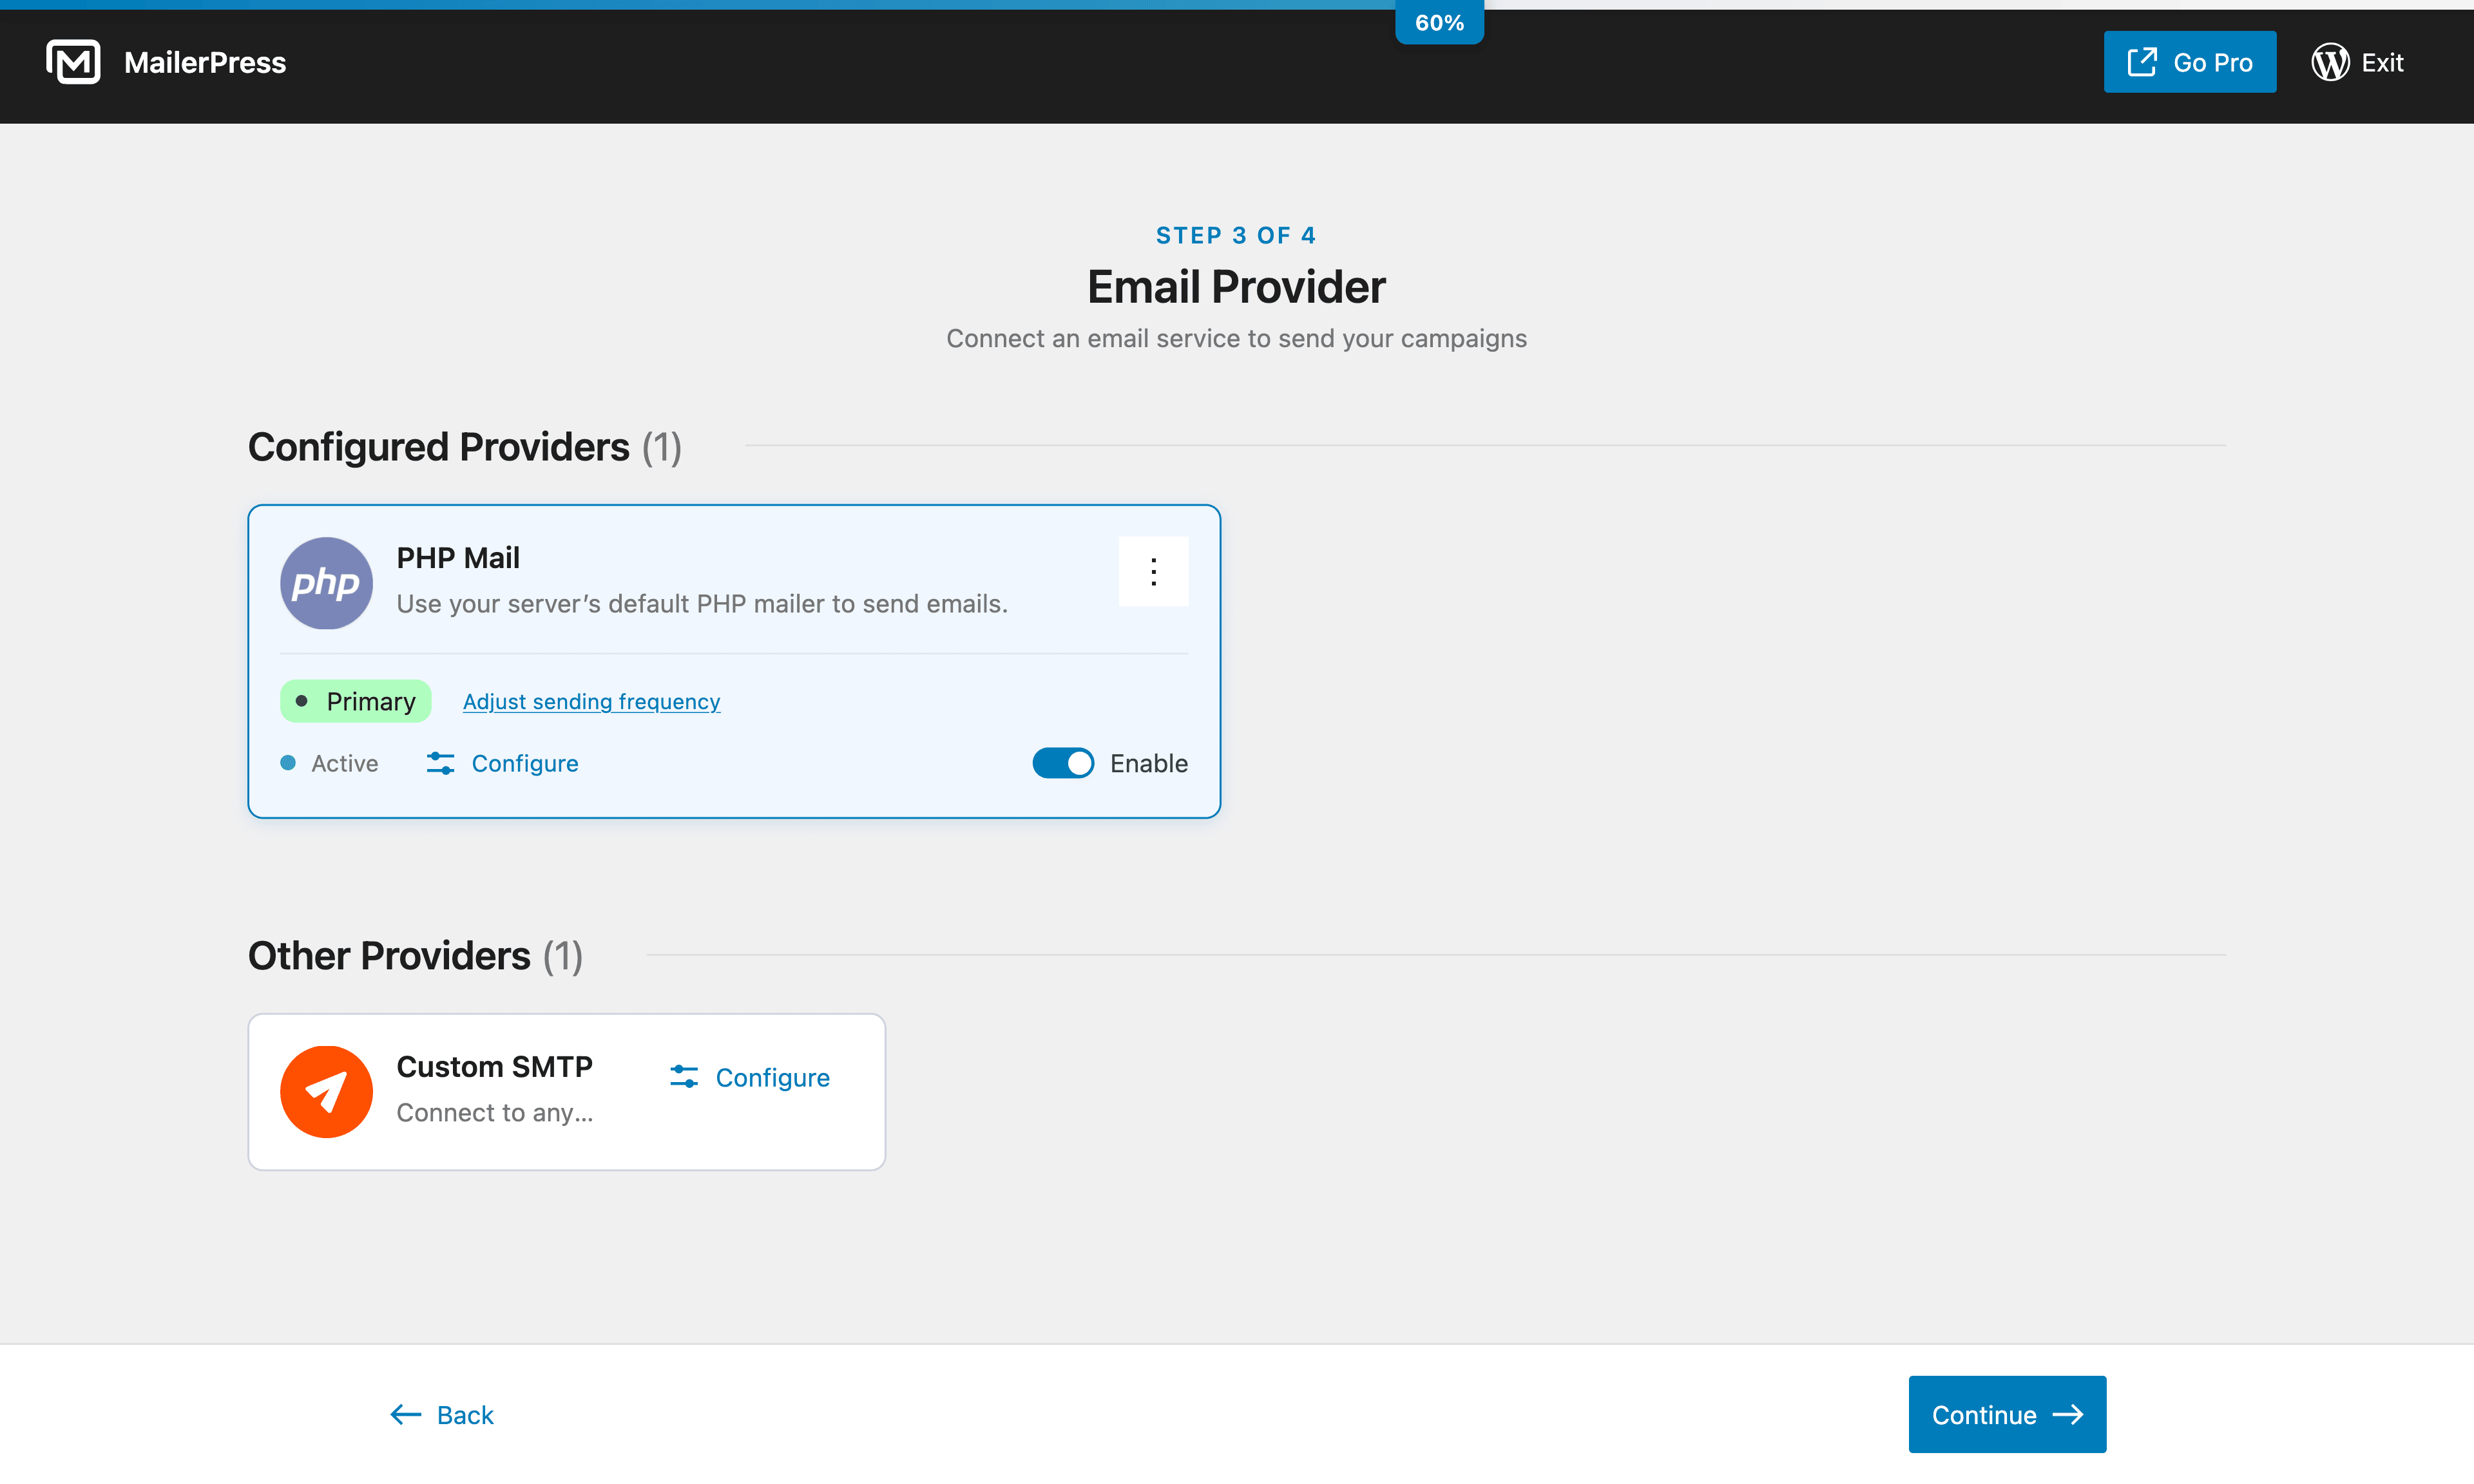Click the 60% progress indicator badge

pyautogui.click(x=1439, y=22)
